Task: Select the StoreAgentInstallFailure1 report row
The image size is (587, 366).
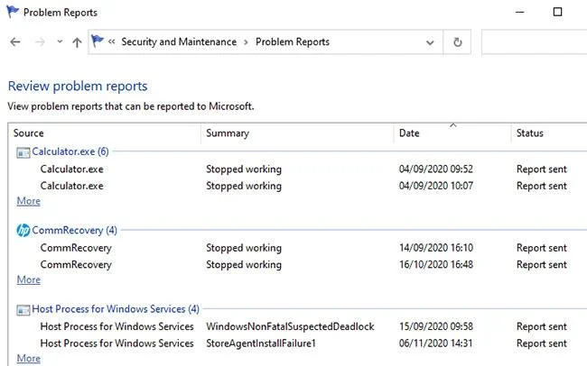Action: point(303,343)
